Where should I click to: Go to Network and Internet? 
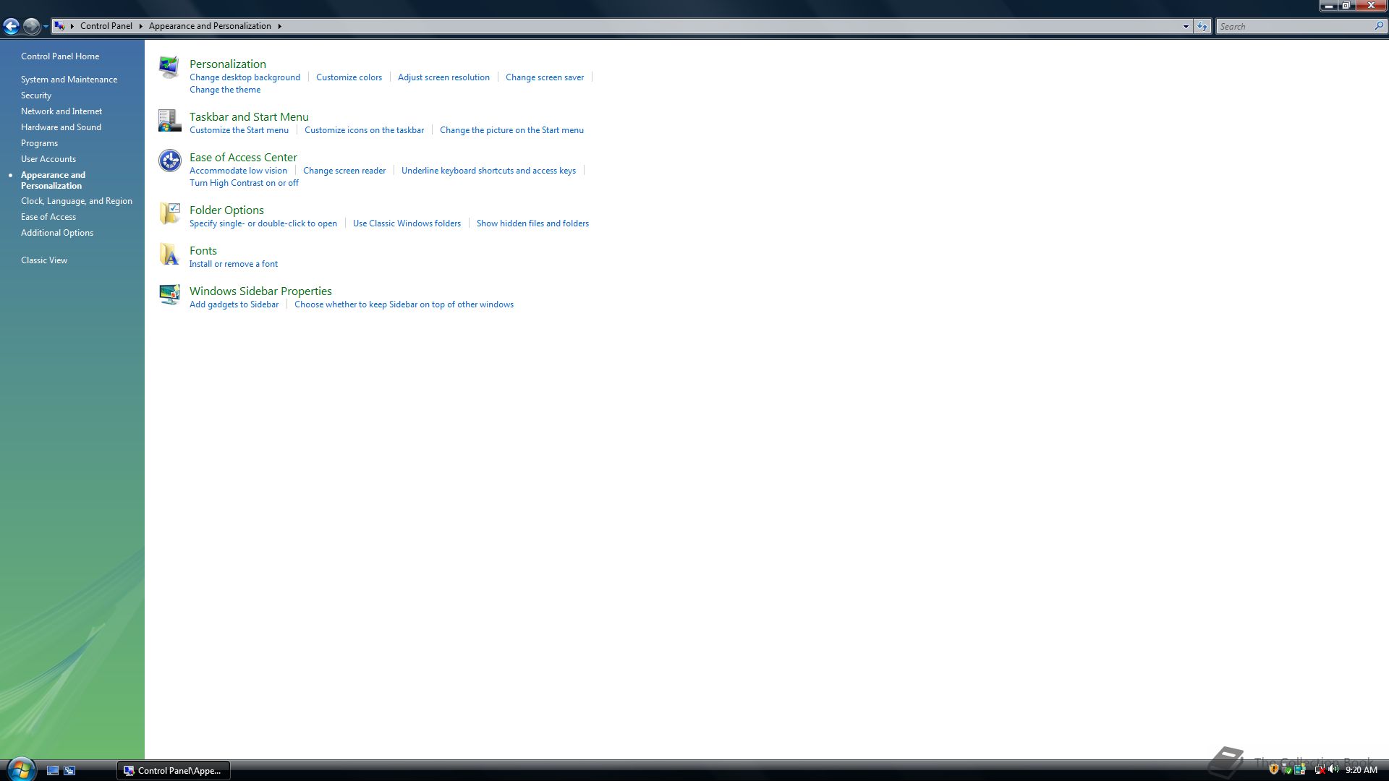pyautogui.click(x=61, y=111)
